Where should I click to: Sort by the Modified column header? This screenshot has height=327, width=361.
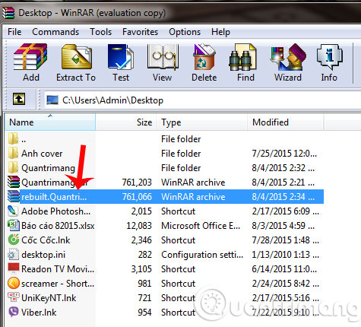click(x=286, y=122)
